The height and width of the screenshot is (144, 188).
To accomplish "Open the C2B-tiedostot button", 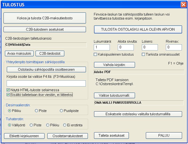I will 50,53.
